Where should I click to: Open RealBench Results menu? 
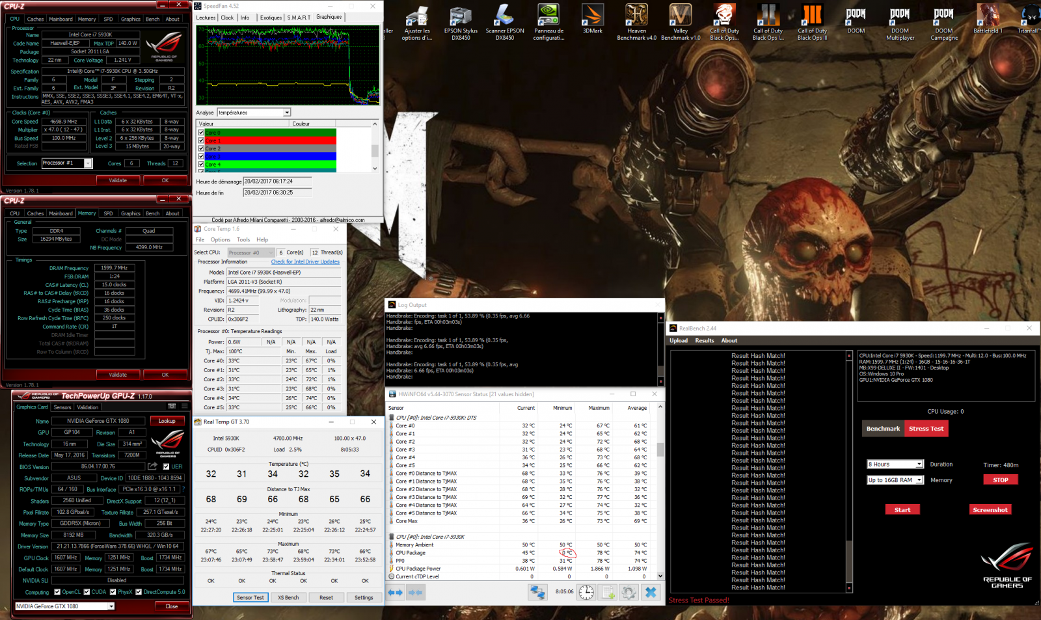coord(704,340)
